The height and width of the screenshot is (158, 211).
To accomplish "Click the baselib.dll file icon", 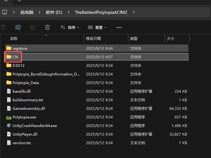I will 9,91.
